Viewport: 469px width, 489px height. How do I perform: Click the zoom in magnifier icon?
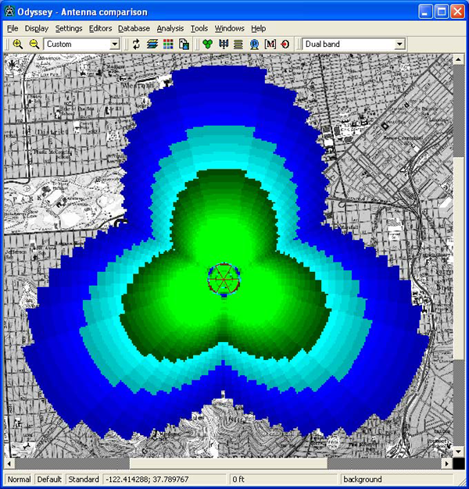click(x=18, y=45)
